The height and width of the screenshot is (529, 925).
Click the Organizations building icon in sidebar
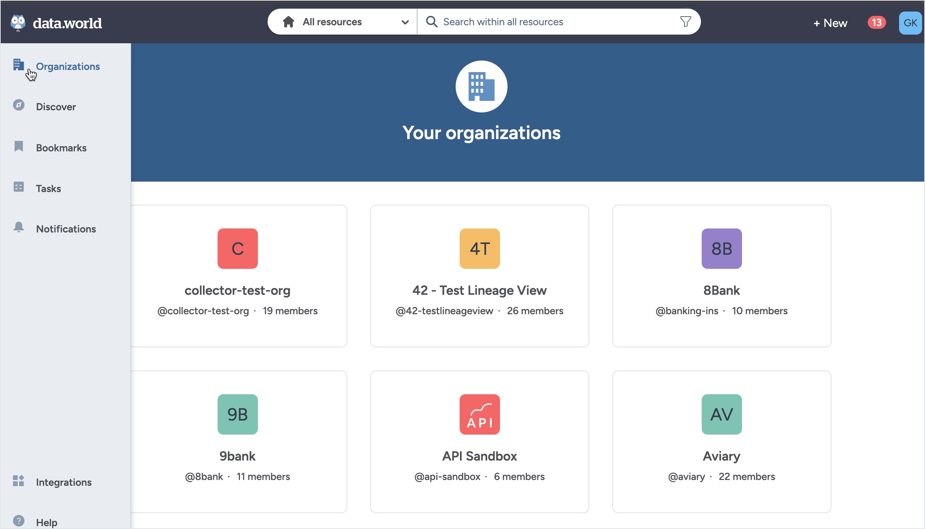[x=18, y=64]
